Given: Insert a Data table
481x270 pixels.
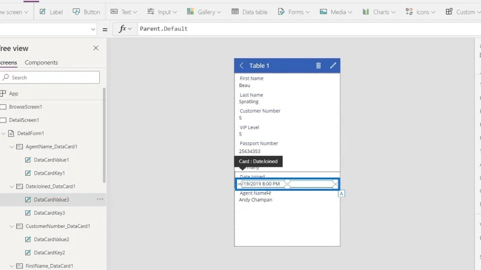Looking at the screenshot, I should 250,12.
